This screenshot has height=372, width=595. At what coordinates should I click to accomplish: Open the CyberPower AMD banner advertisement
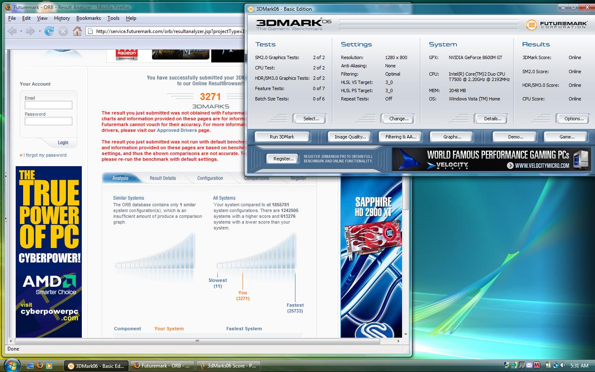[x=49, y=252]
